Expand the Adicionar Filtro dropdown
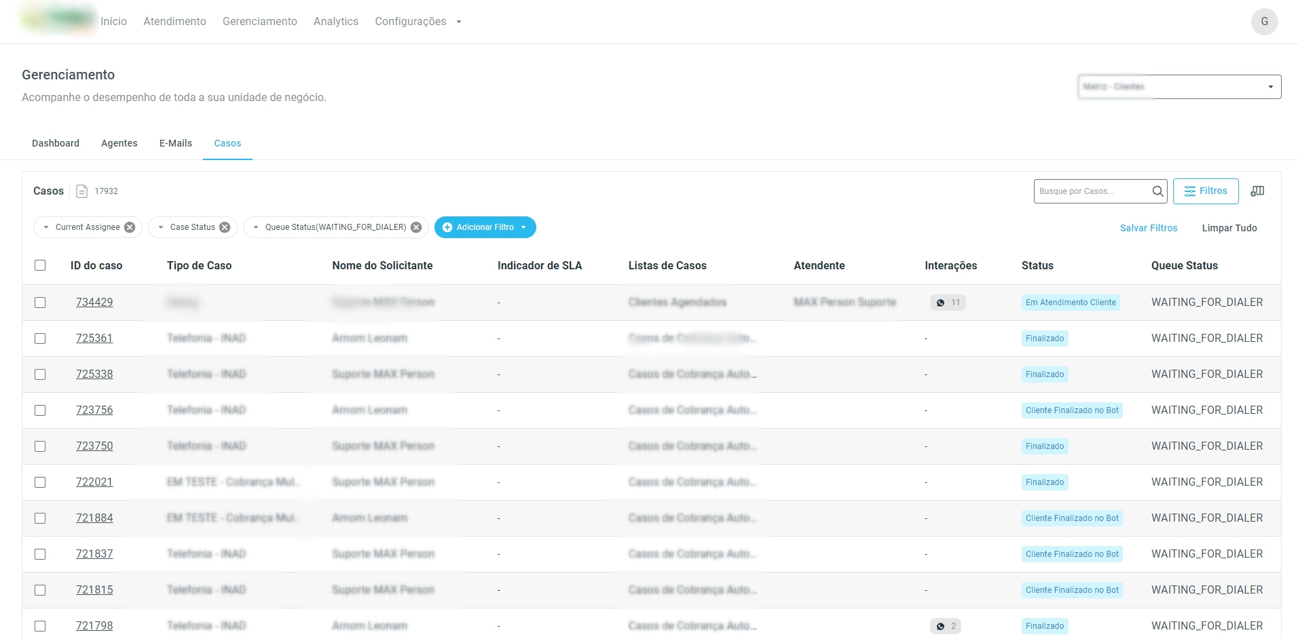Screen dimensions: 1298x639 pyautogui.click(x=485, y=227)
